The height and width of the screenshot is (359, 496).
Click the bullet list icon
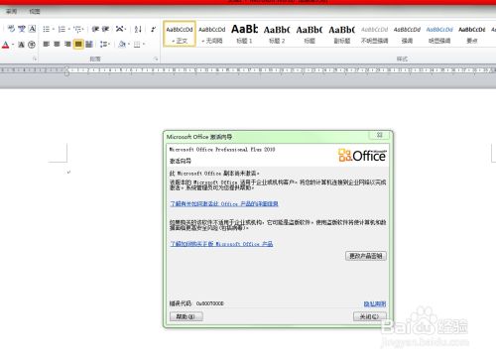pyautogui.click(x=46, y=30)
